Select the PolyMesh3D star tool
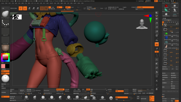The image size is (181, 102). (175, 6)
